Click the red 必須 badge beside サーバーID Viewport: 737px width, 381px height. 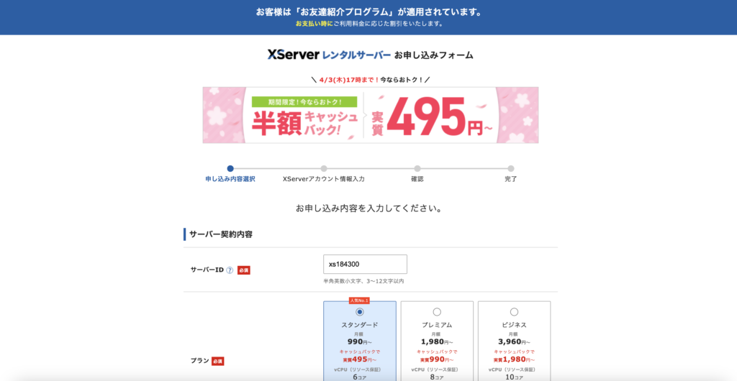pos(243,270)
